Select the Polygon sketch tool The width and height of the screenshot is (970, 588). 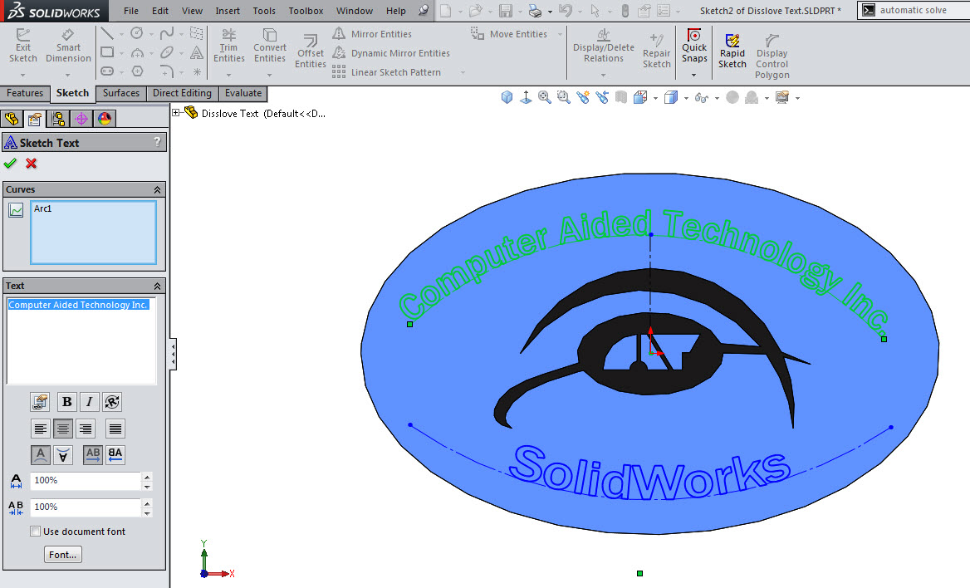tap(137, 71)
